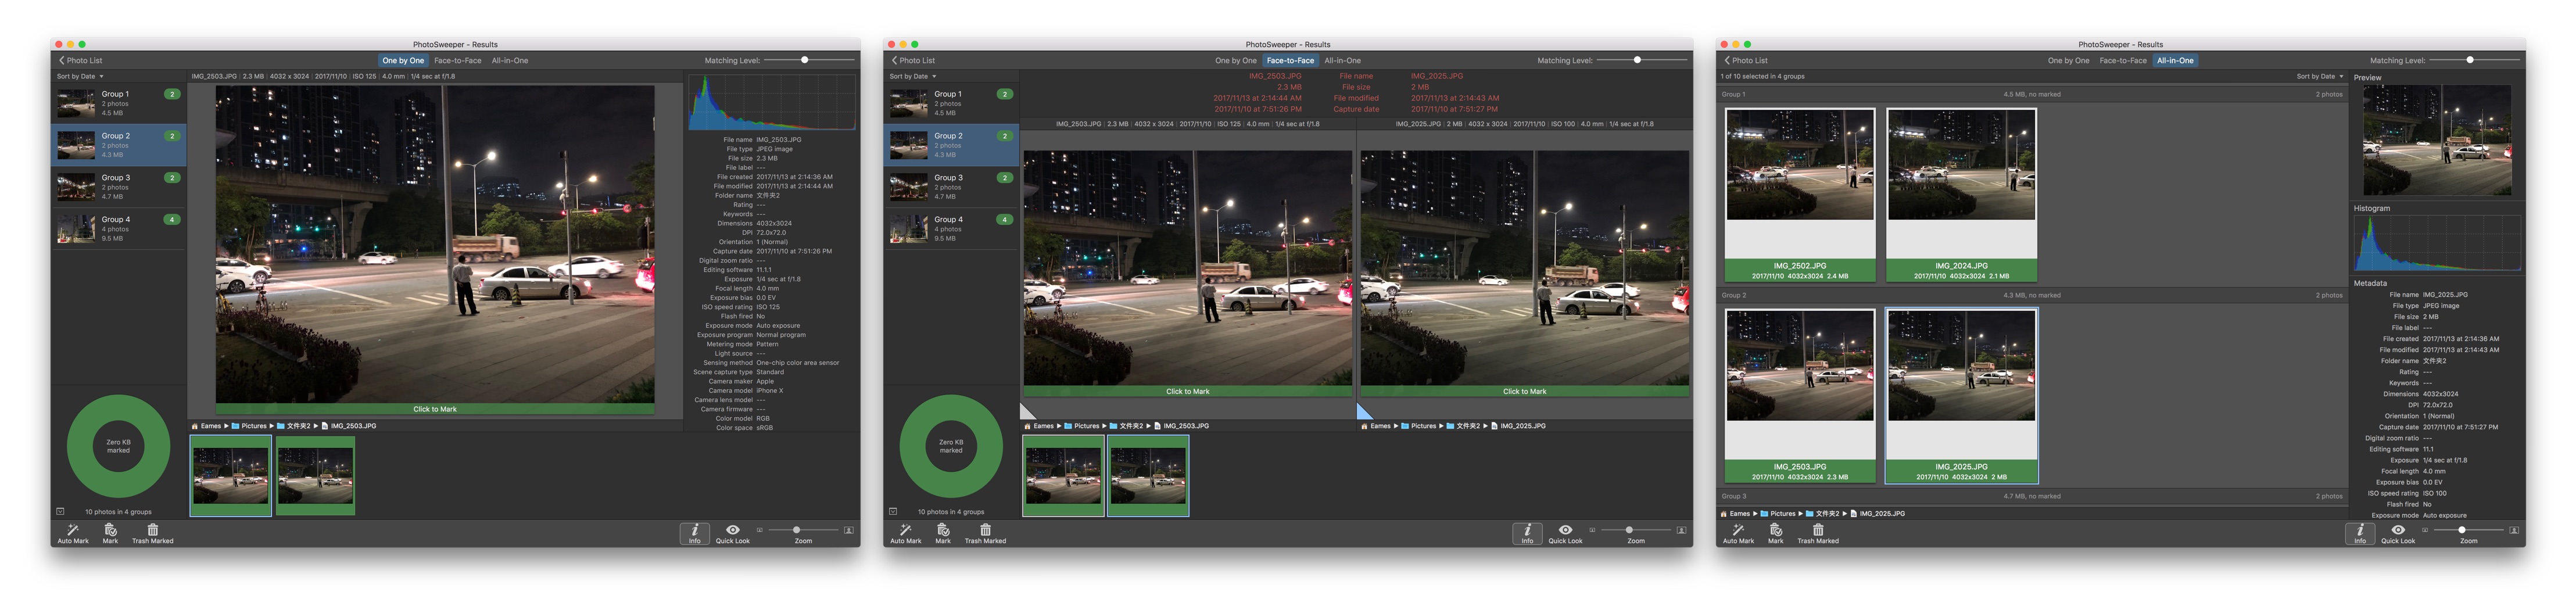2576x613 pixels.
Task: Select IMG_2024.JPG thumbnail in right window
Action: click(x=1961, y=166)
